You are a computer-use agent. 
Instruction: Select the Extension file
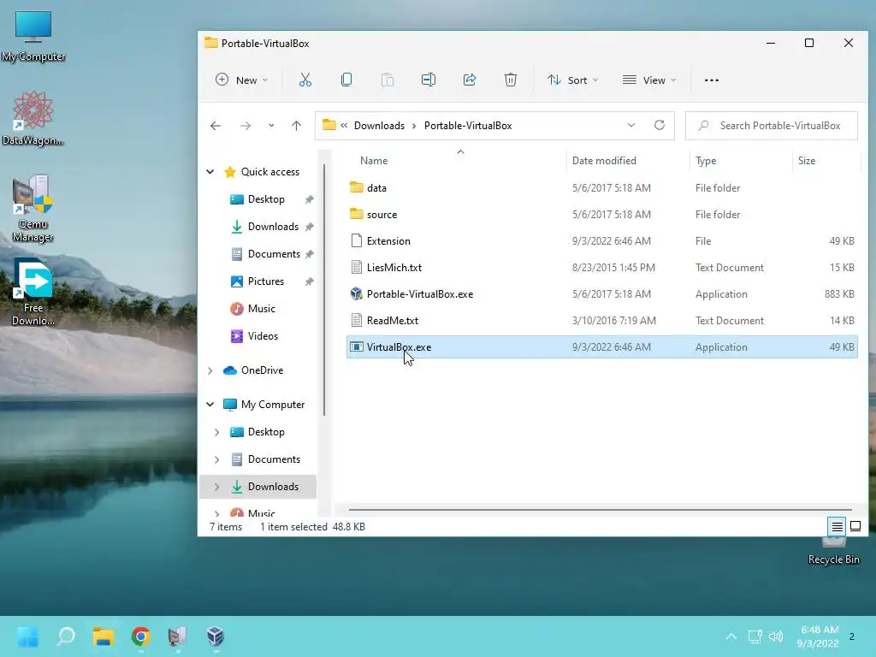(601, 241)
